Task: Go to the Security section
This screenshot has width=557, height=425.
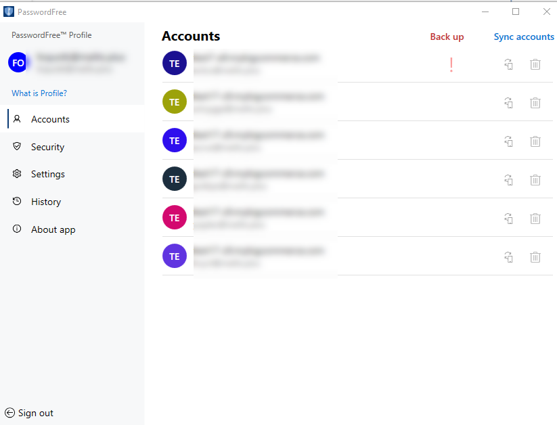Action: [x=47, y=147]
